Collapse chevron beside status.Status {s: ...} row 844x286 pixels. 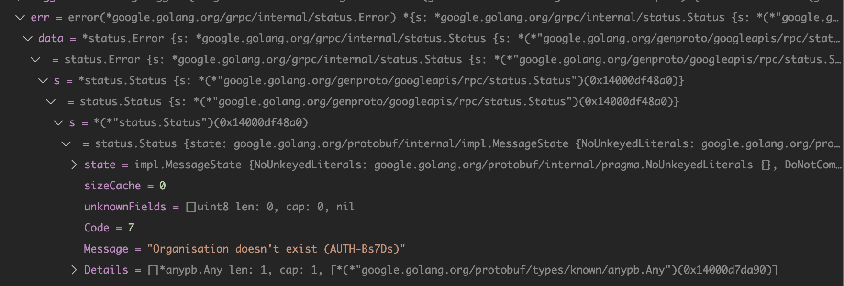[51, 102]
